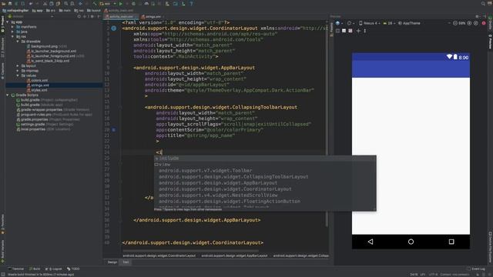Image resolution: width=493 pixels, height=277 pixels.
Task: Choose NestedScrollView in the completion list
Action: click(x=265, y=195)
